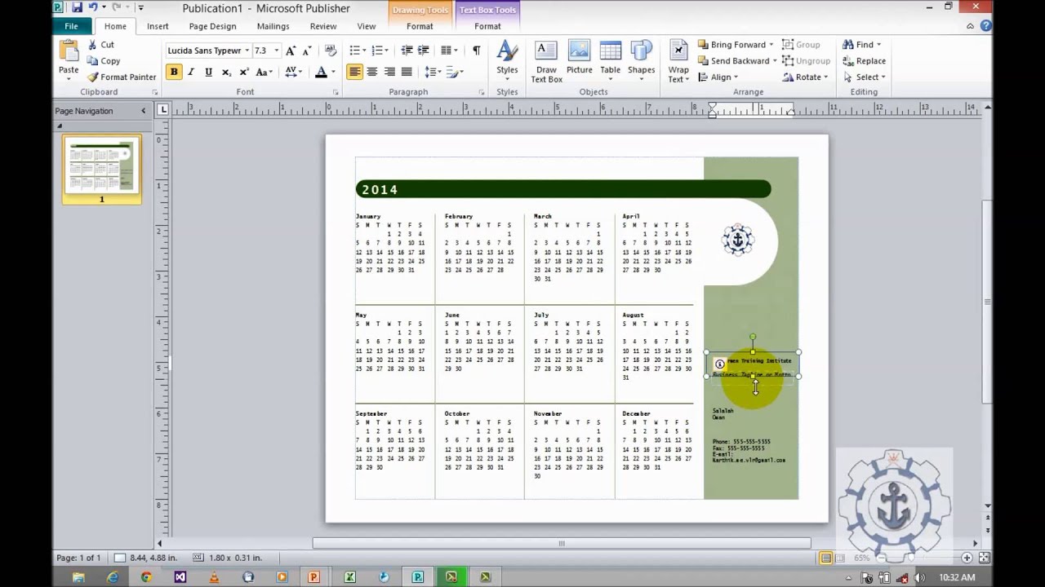Toggle Italic formatting
Image resolution: width=1045 pixels, height=587 pixels.
[191, 73]
